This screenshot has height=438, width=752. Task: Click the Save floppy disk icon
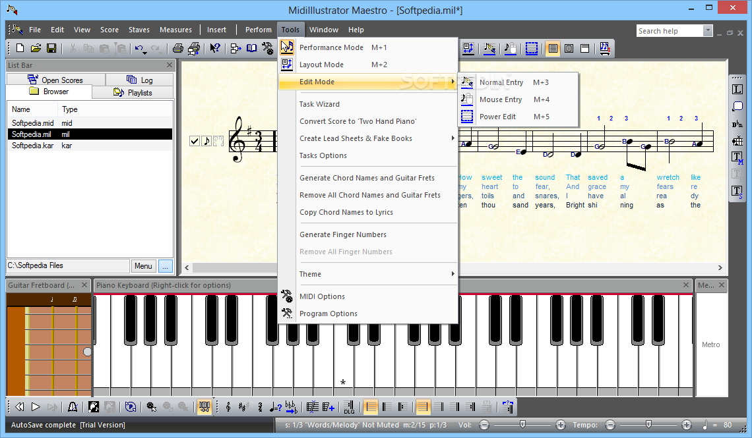coord(51,48)
